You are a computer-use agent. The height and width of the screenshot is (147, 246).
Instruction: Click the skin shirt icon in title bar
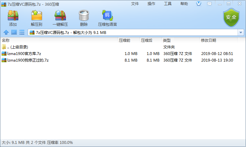tap(199, 3)
